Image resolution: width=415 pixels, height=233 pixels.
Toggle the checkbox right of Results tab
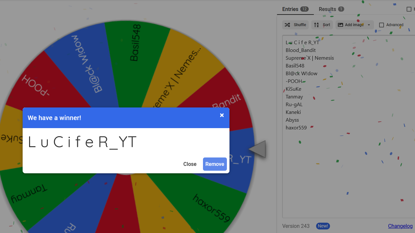[409, 9]
